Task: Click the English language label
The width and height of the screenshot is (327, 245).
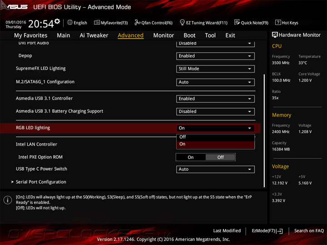Action: click(80, 23)
